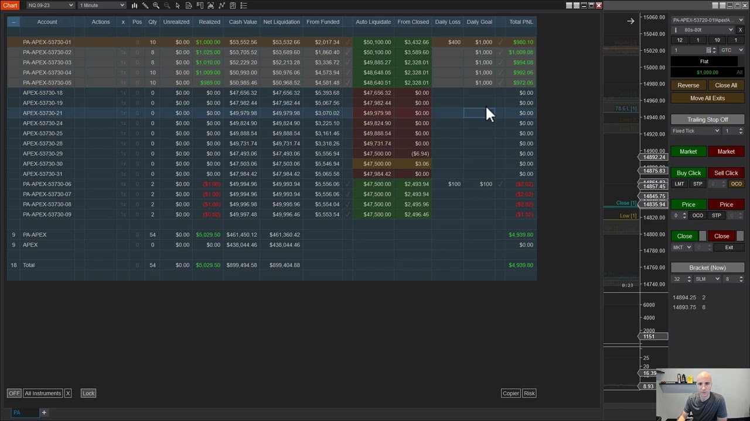
Task: Click the bracketed bars indicators icon
Action: point(210,5)
